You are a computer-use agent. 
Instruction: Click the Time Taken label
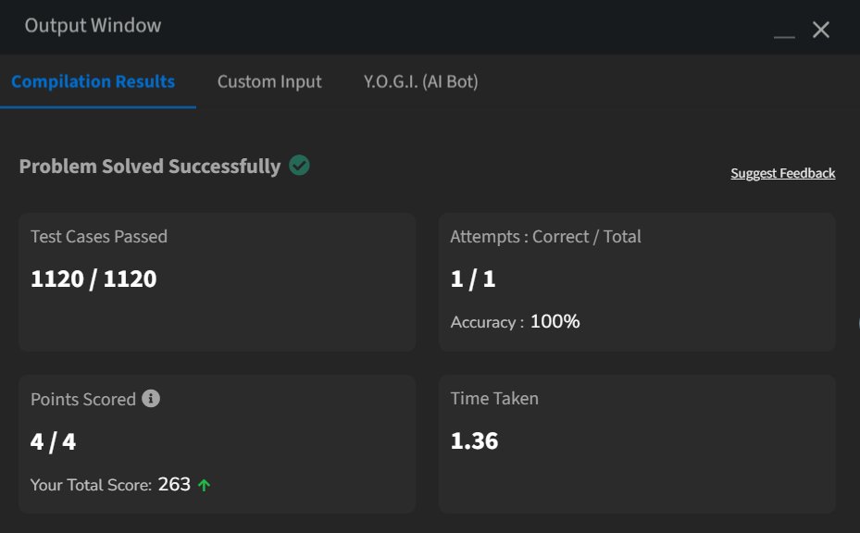494,398
